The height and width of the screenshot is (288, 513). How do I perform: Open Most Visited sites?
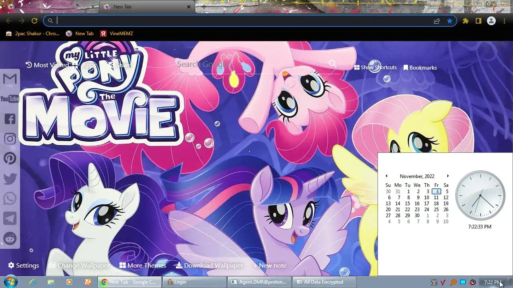47,65
